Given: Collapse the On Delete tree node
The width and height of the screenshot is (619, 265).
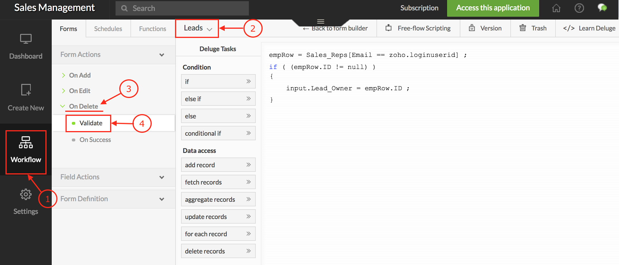Looking at the screenshot, I should (62, 106).
